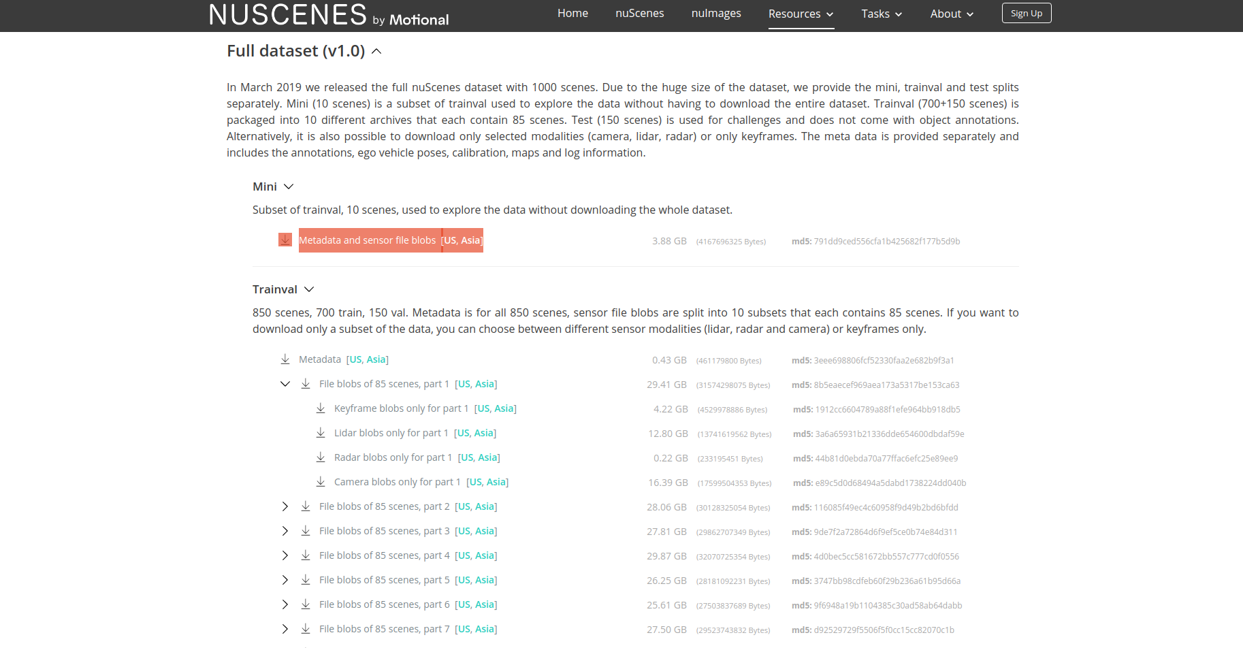Click the download icon for Keyframe blobs part 1
This screenshot has width=1243, height=648.
(321, 408)
